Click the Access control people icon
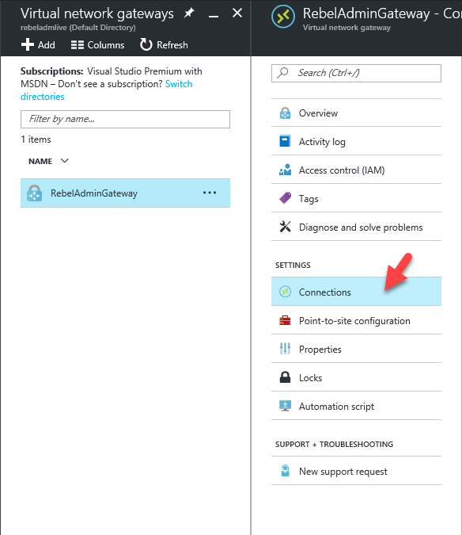 [286, 170]
